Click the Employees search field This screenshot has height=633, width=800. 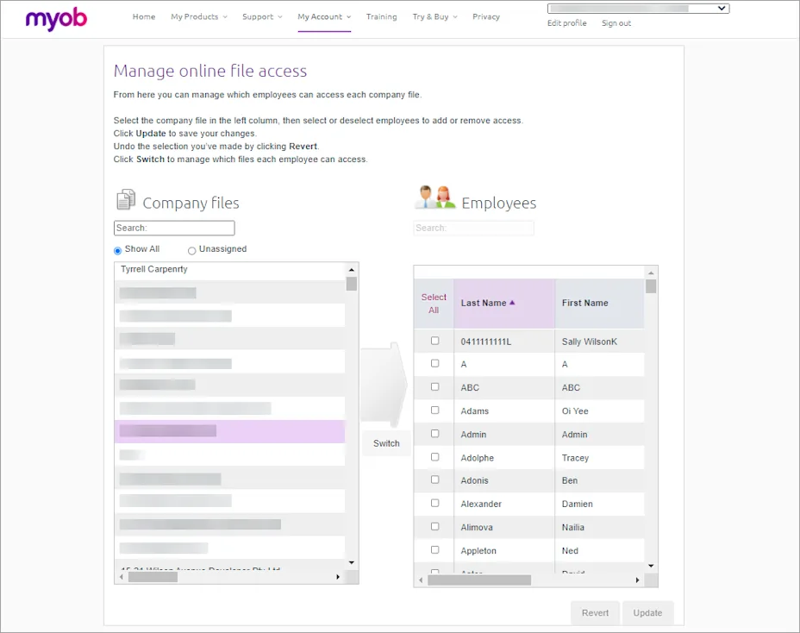click(473, 229)
